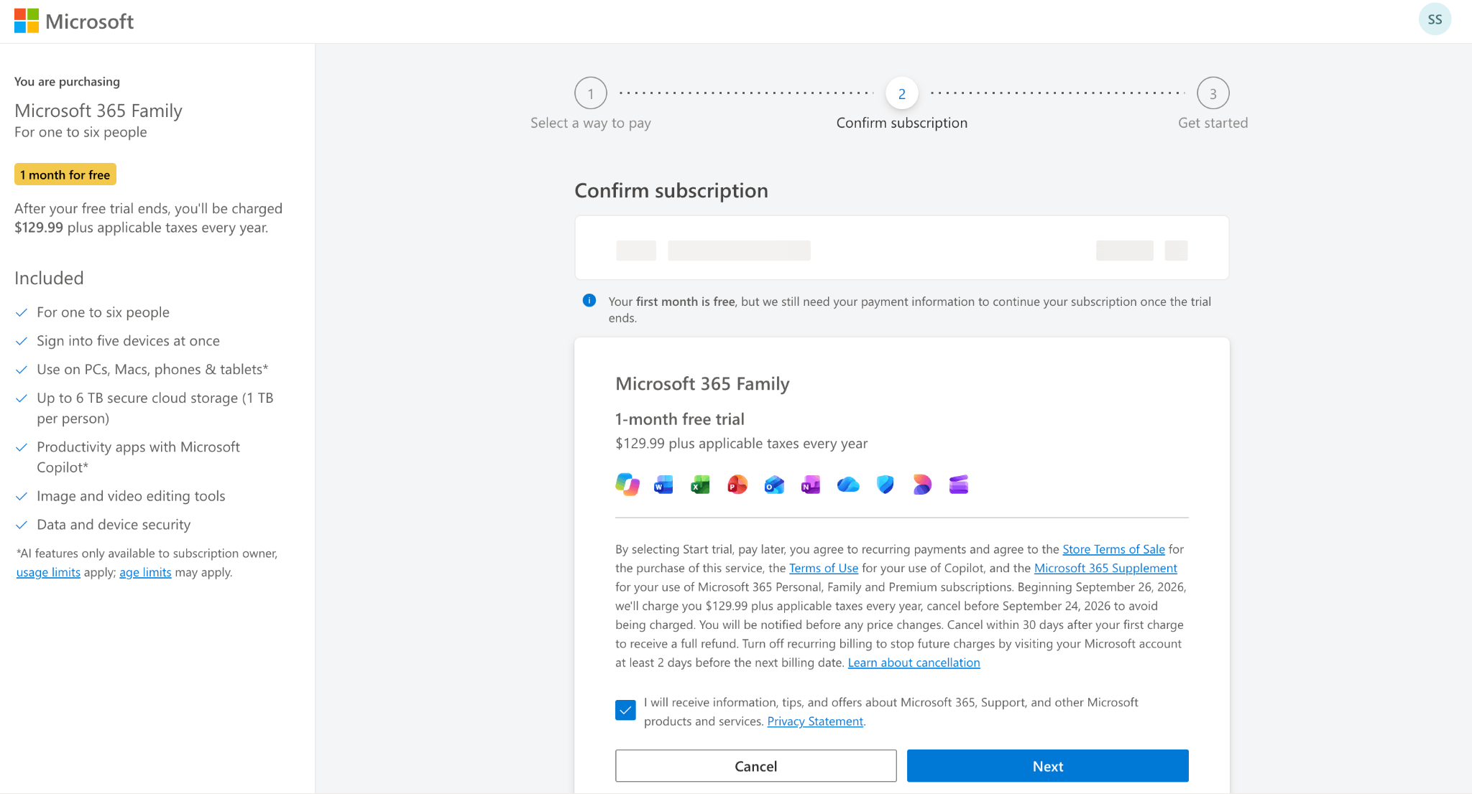Image resolution: width=1472 pixels, height=794 pixels.
Task: Click the OneNote app icon
Action: pyautogui.click(x=811, y=485)
